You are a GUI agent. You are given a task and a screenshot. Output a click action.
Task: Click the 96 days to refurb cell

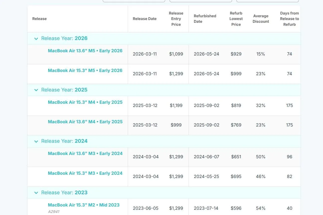289,157
